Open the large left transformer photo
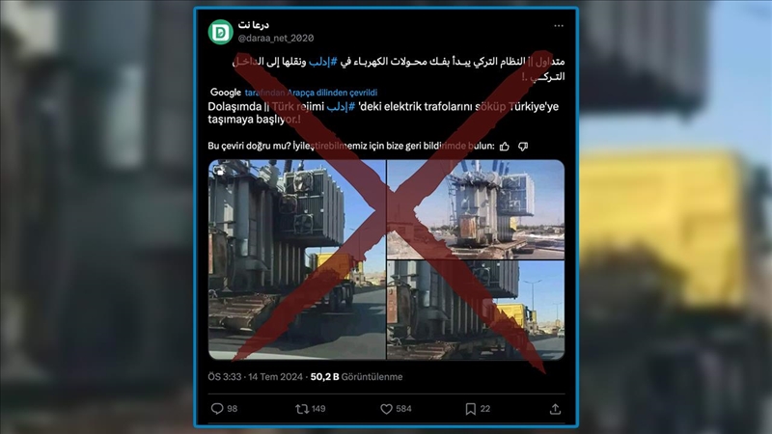772x434 pixels. [297, 259]
